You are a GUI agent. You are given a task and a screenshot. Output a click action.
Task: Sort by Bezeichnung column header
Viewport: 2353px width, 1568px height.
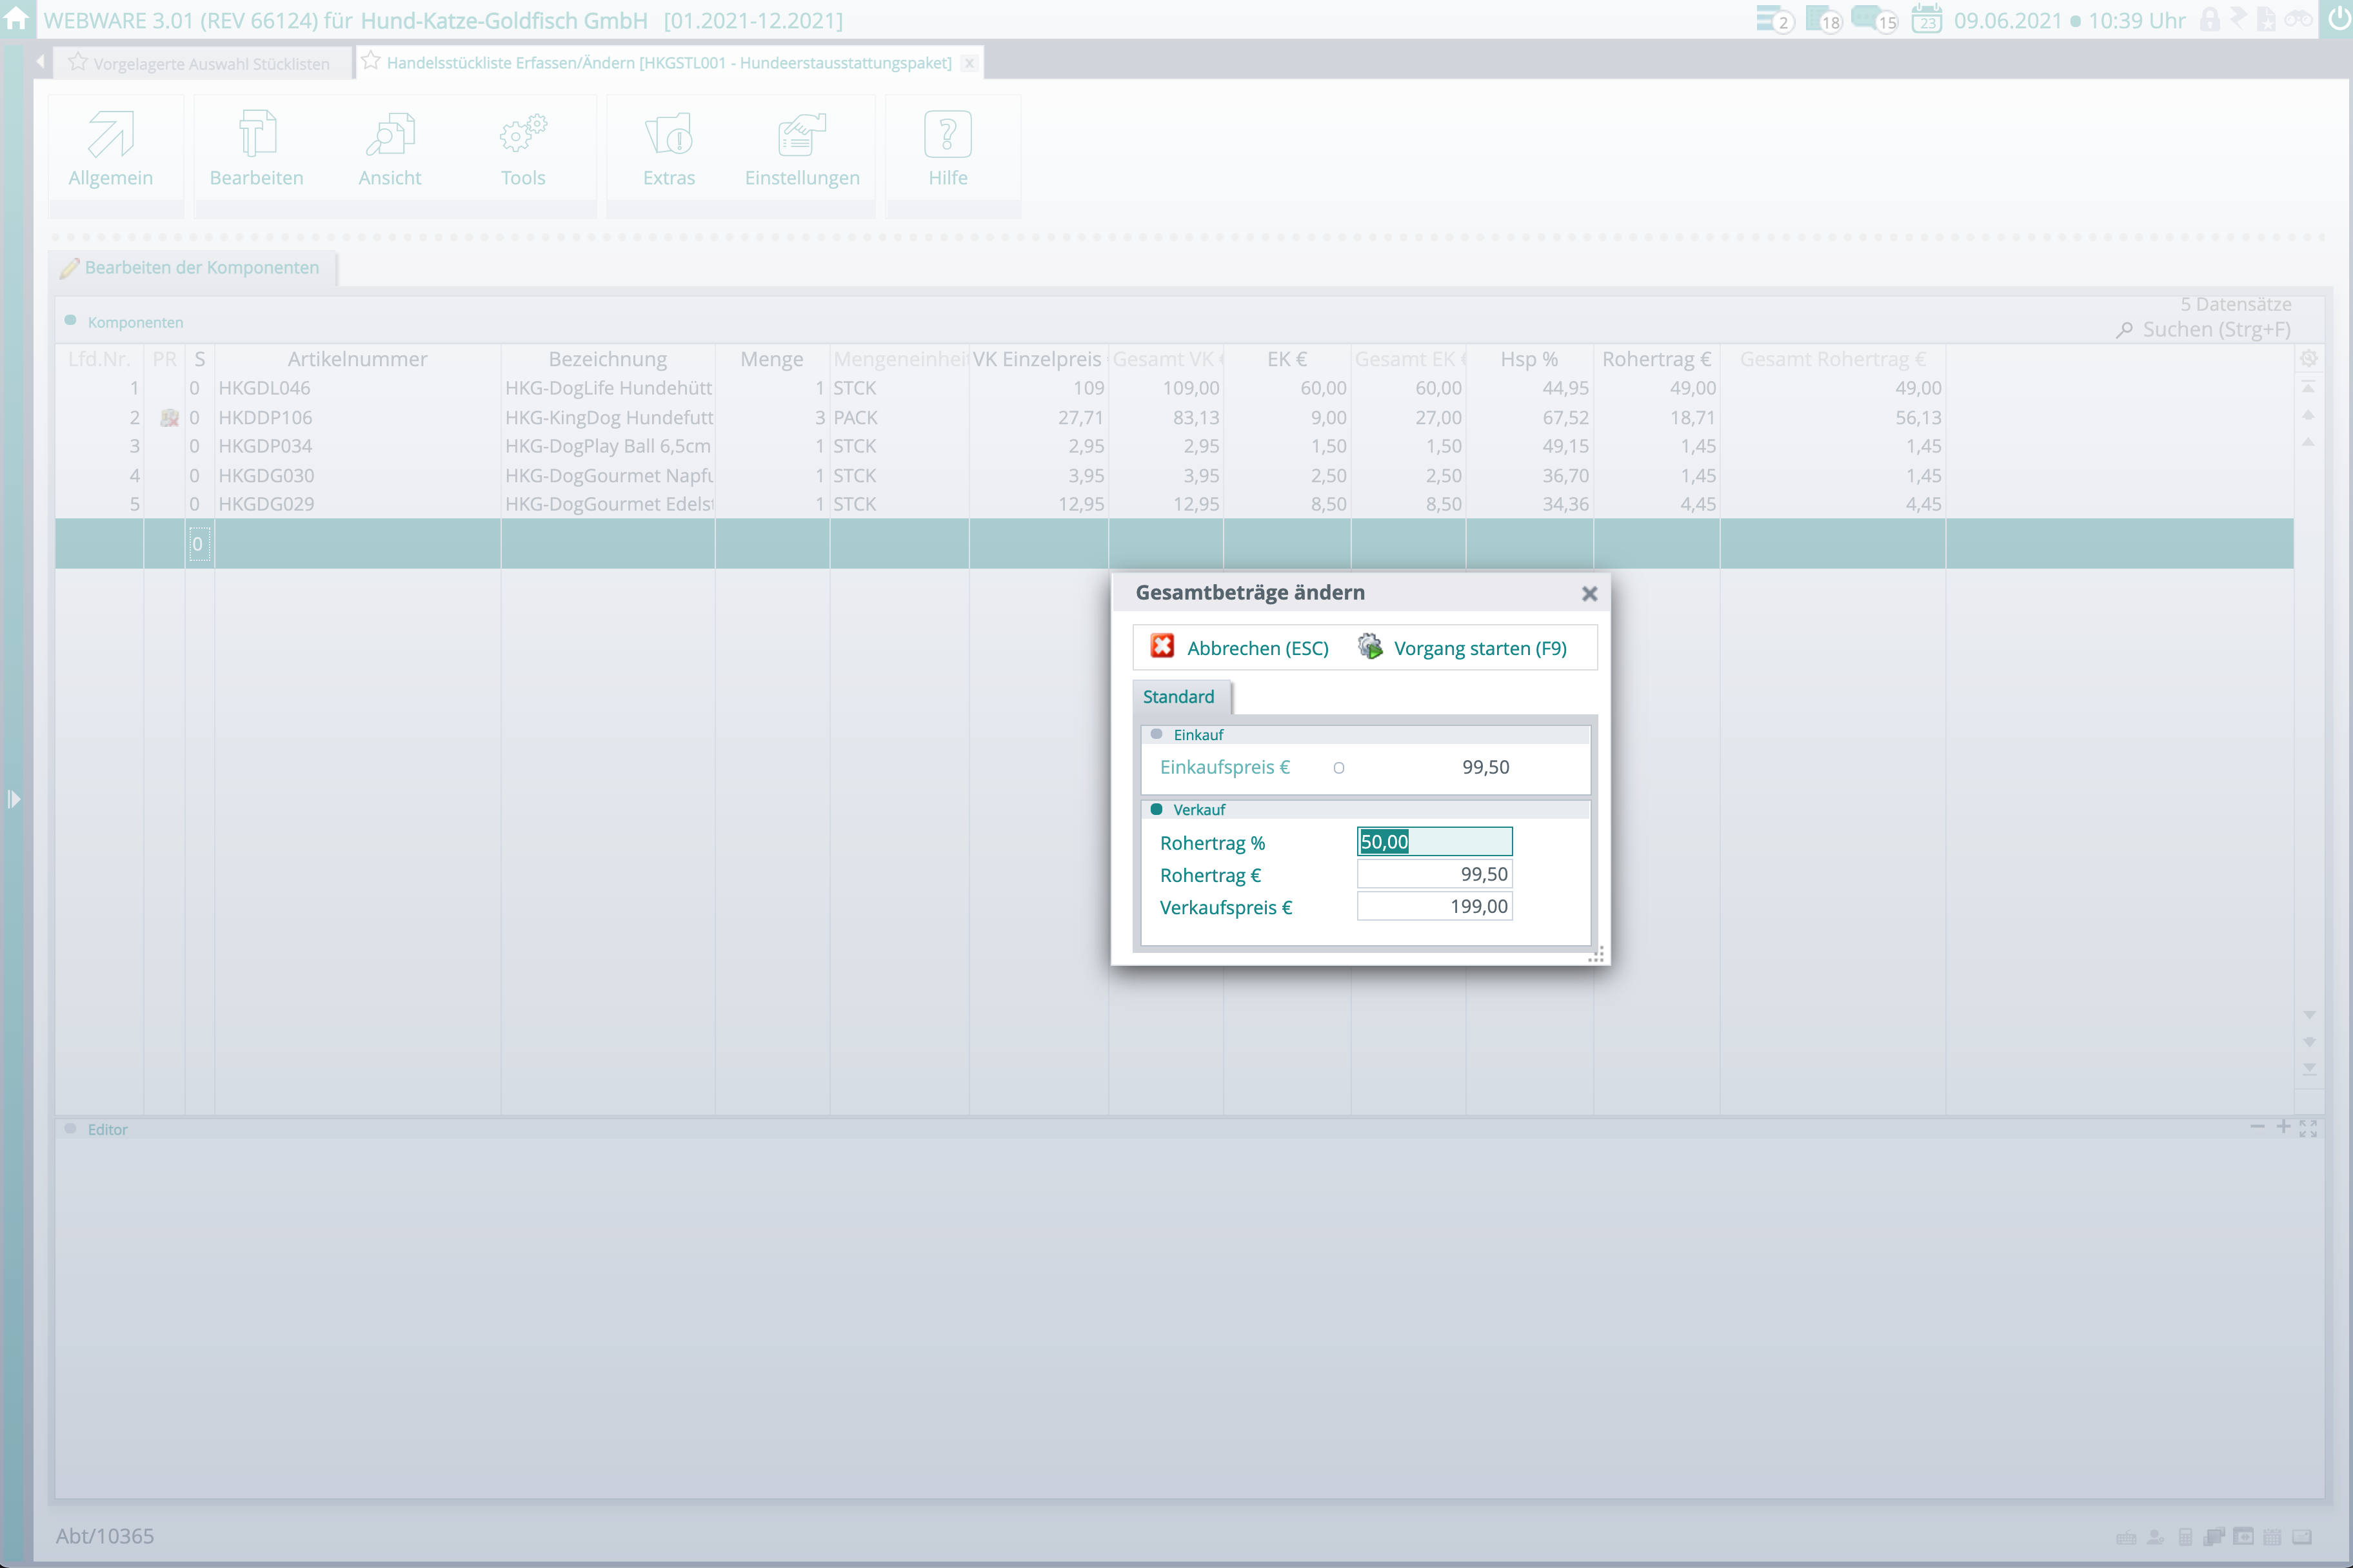click(607, 359)
